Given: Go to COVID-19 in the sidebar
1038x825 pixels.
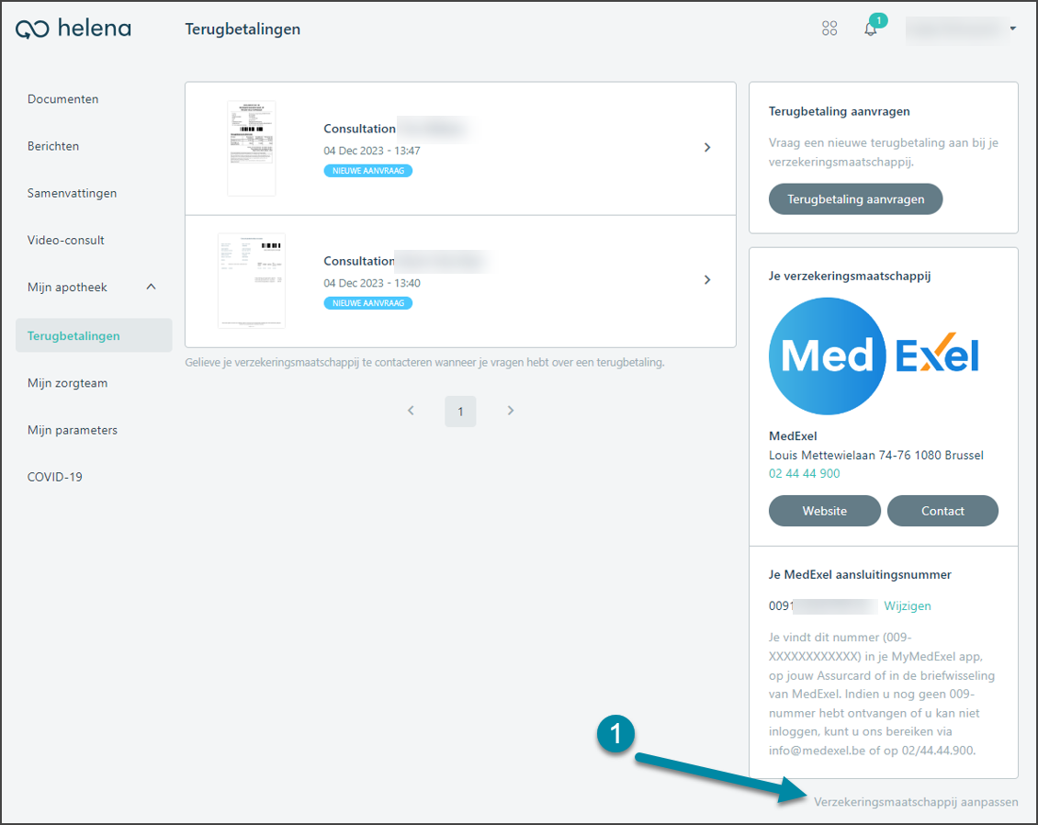Looking at the screenshot, I should 54,478.
